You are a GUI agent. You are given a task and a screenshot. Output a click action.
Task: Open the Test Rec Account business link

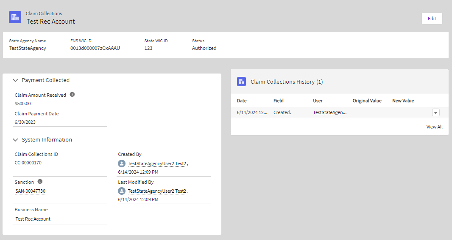33,219
